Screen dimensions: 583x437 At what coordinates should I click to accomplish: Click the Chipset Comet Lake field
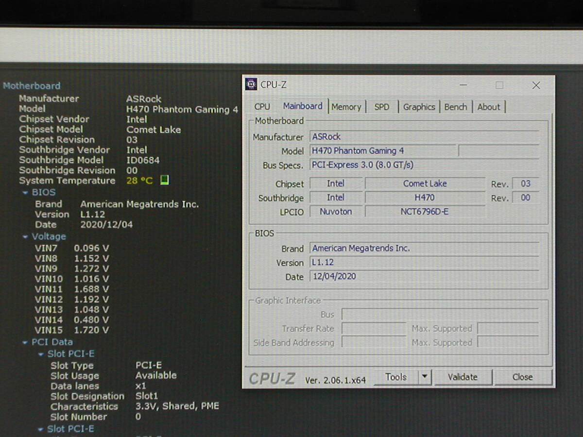click(x=425, y=184)
